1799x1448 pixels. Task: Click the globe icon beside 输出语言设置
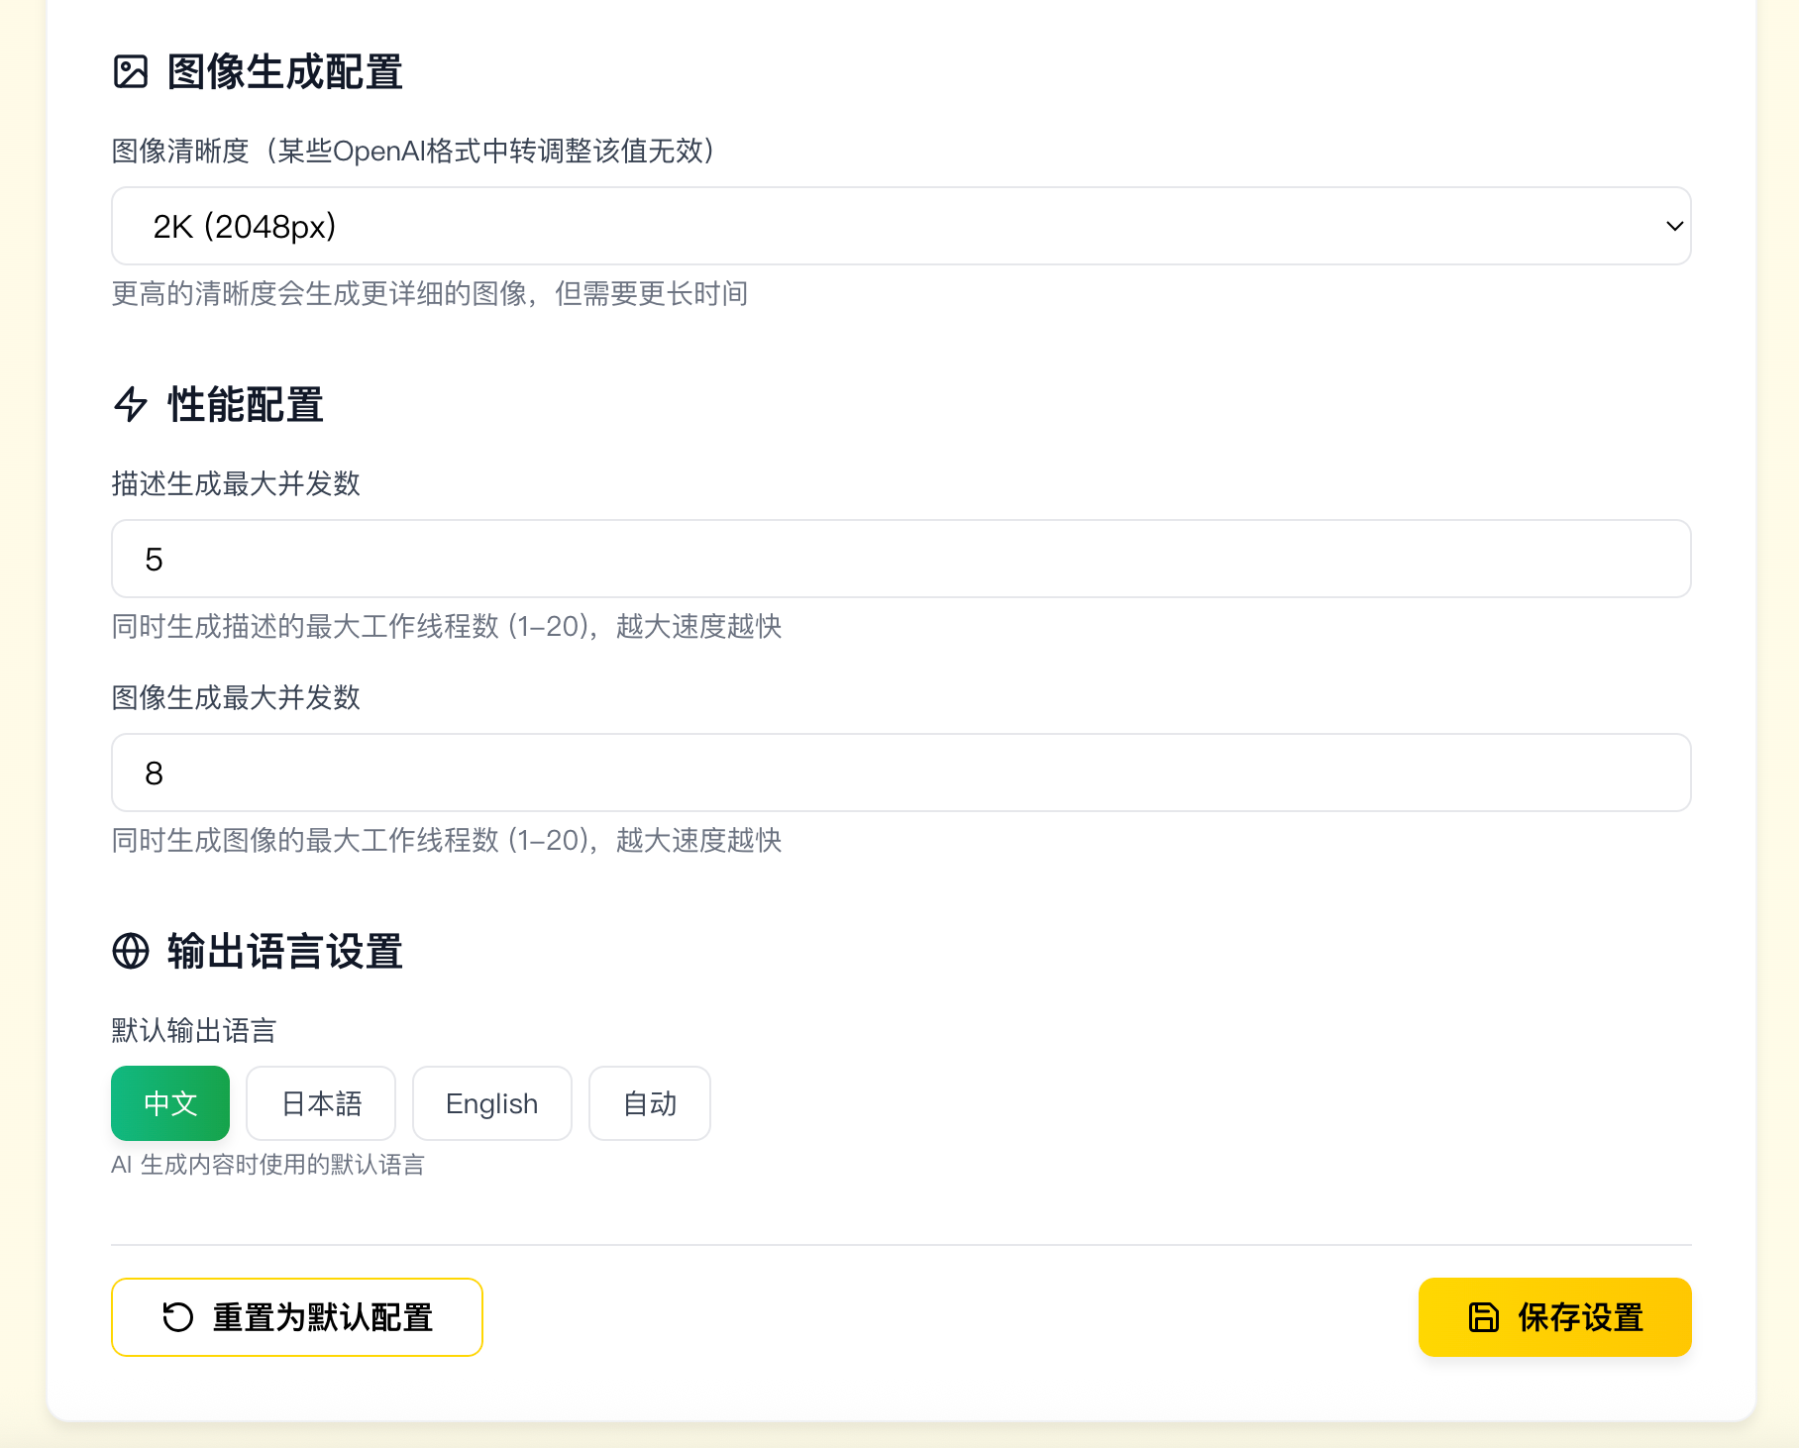click(x=131, y=951)
